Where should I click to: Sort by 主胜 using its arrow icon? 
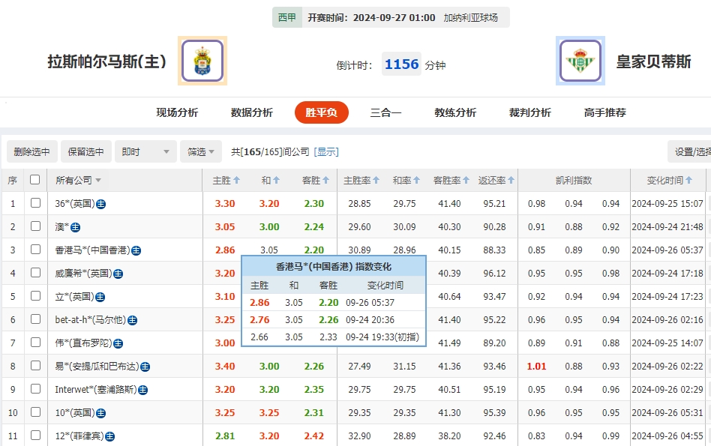(237, 180)
